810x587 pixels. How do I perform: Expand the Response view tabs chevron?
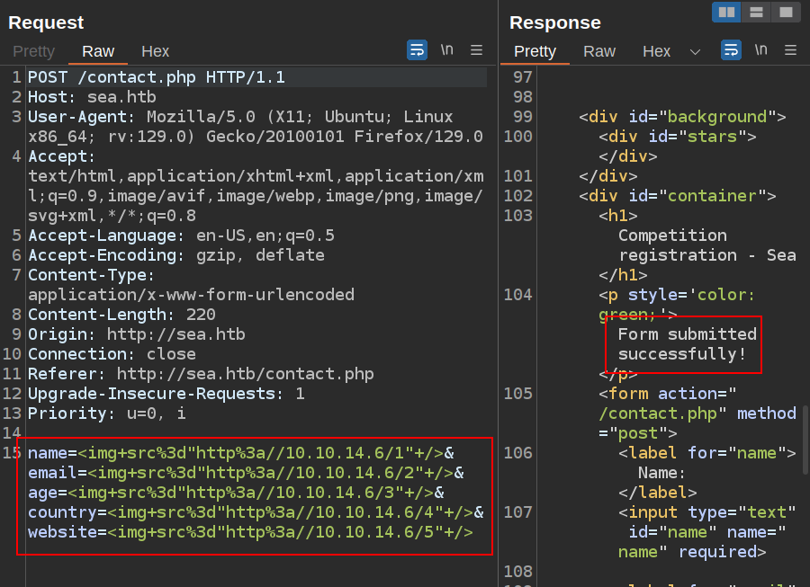pos(695,51)
